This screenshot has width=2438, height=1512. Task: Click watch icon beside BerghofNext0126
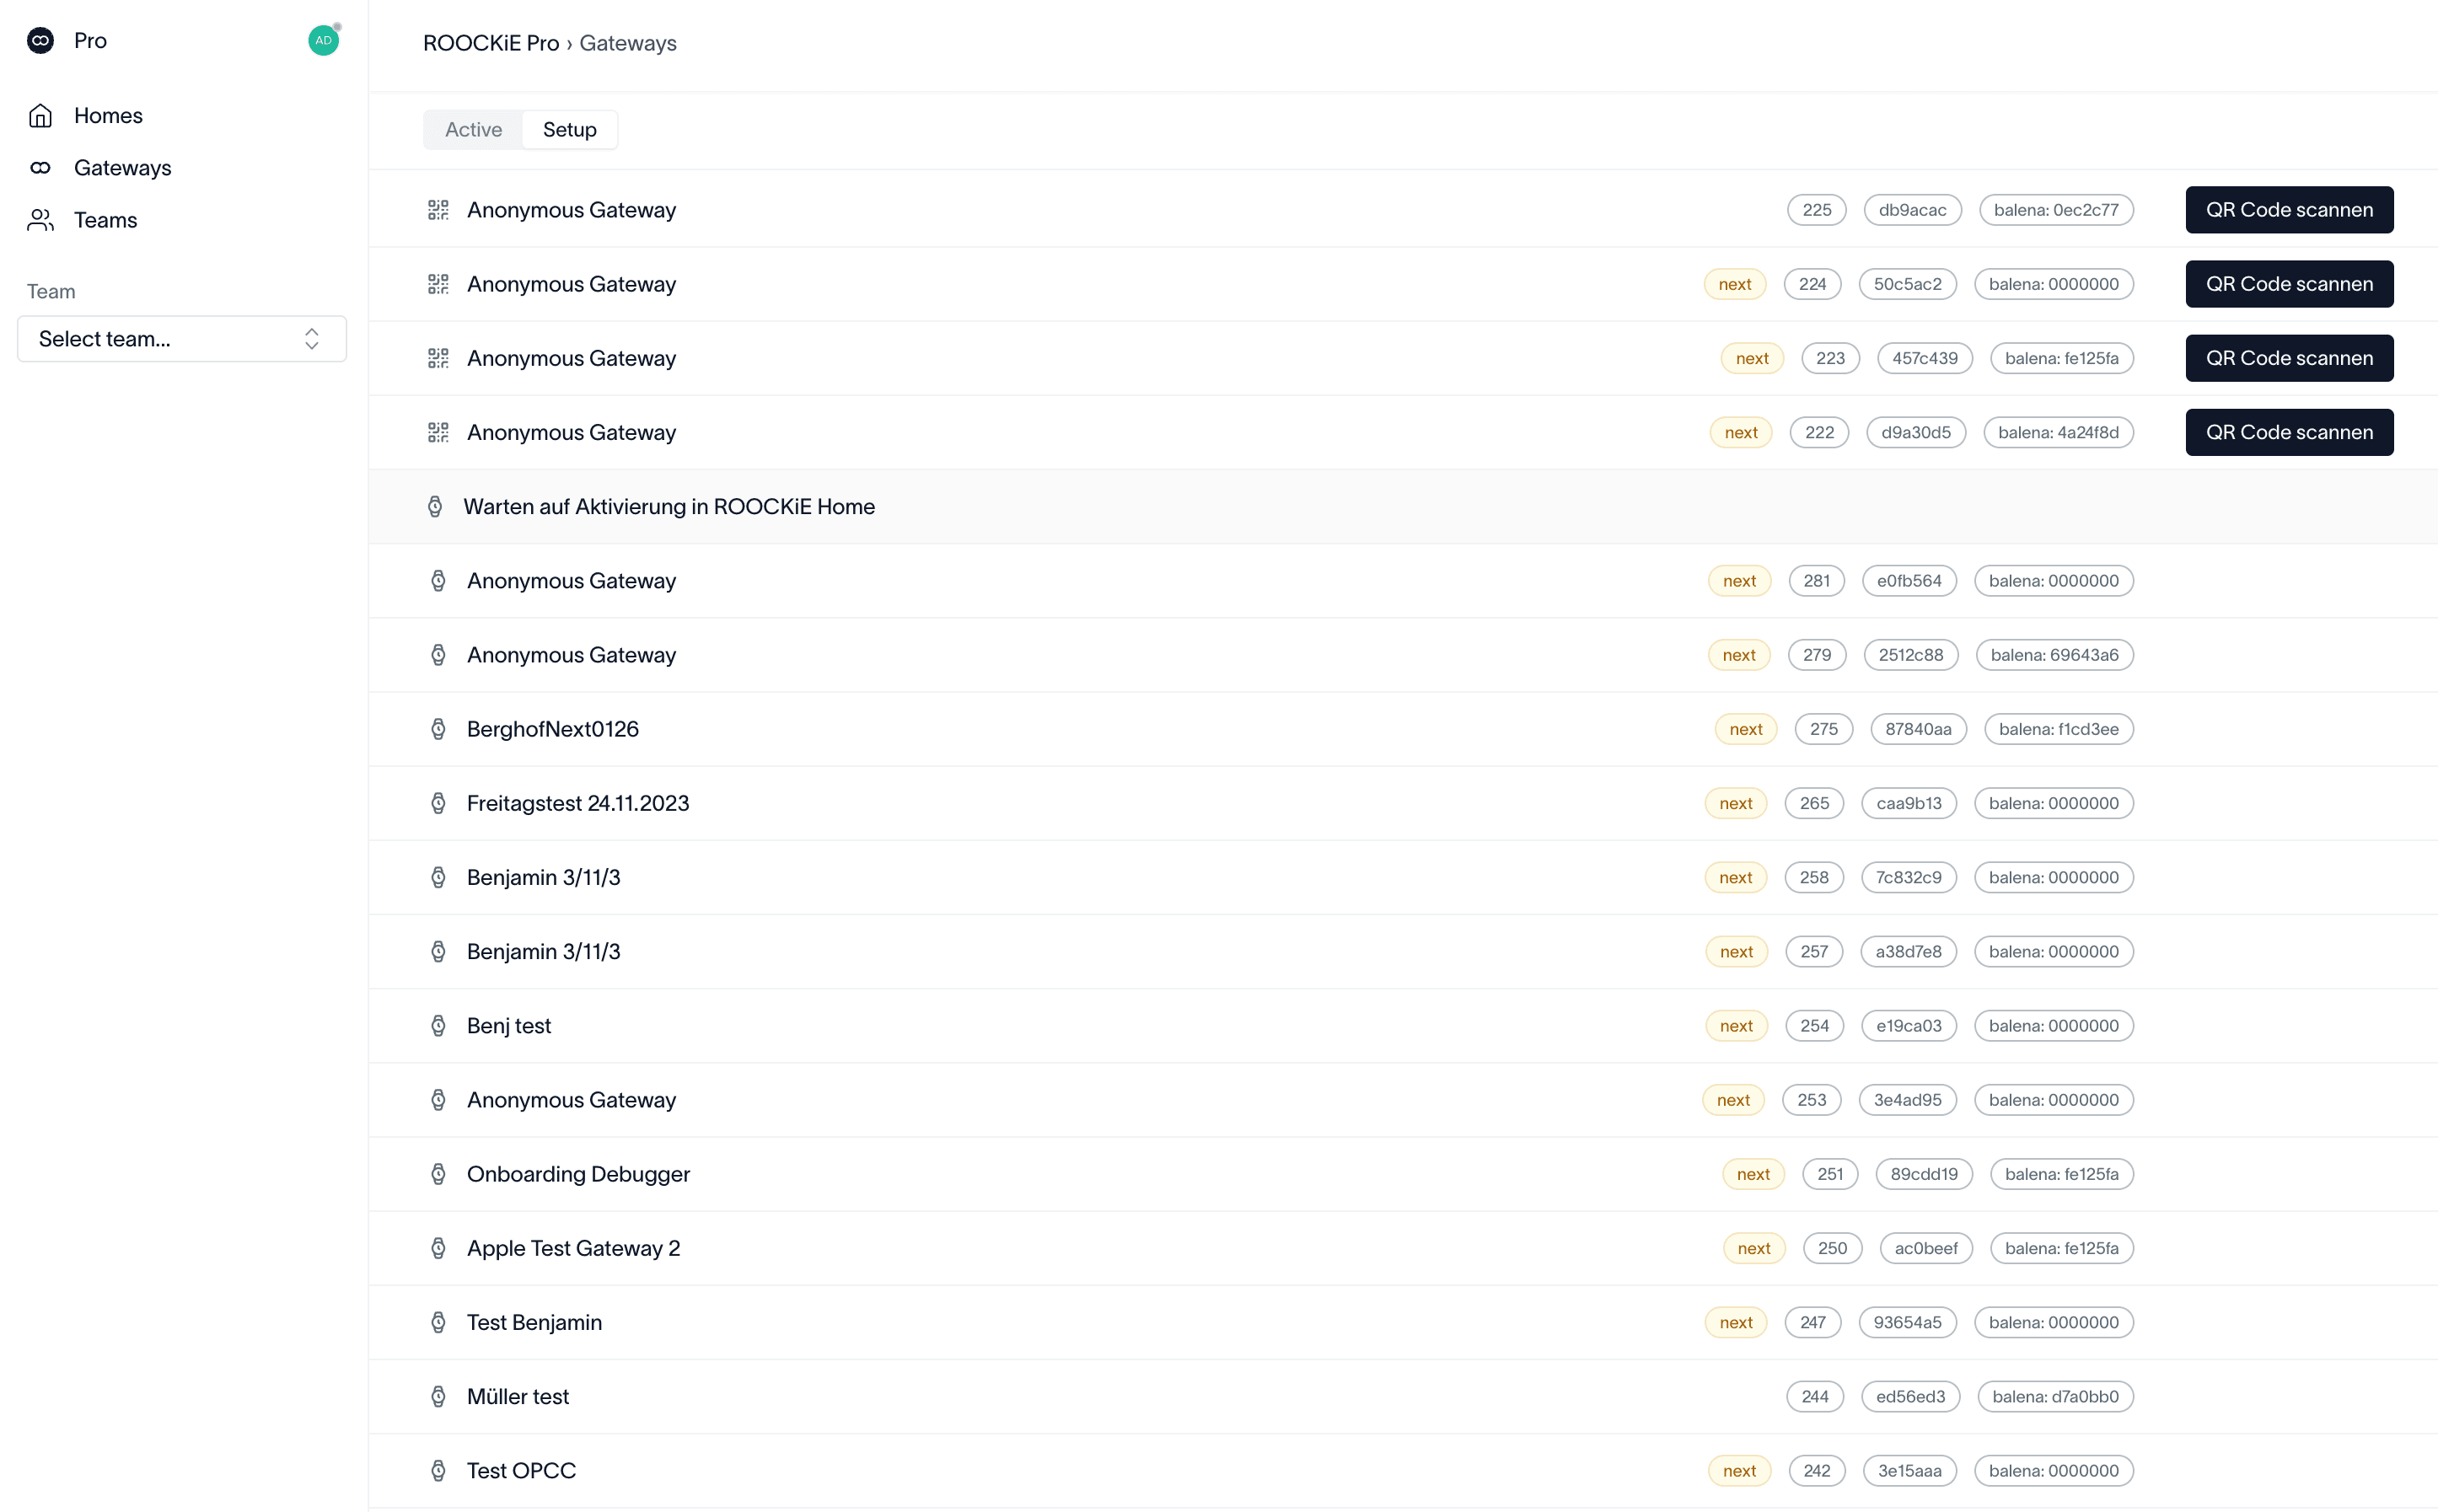(438, 729)
